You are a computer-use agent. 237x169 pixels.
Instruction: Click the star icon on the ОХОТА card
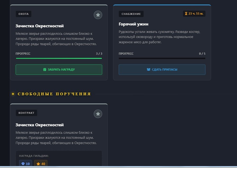pyautogui.click(x=98, y=15)
